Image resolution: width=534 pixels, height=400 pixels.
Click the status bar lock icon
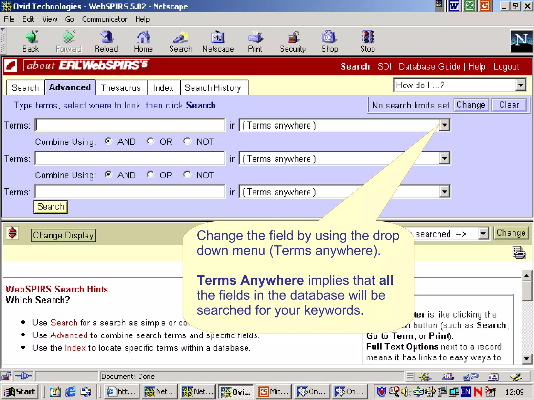coord(6,376)
